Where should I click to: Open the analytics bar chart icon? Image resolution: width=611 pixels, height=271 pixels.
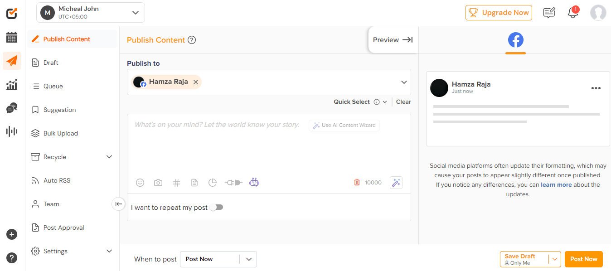click(x=12, y=84)
